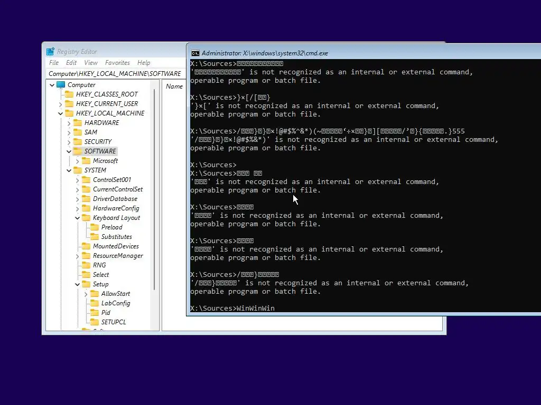The height and width of the screenshot is (405, 541).
Task: Click the Substitutes folder icon
Action: click(95, 237)
